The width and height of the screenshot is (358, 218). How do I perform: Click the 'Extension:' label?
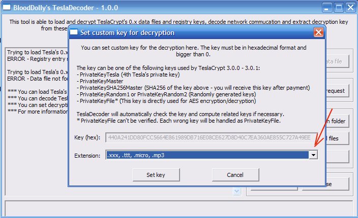click(87, 156)
